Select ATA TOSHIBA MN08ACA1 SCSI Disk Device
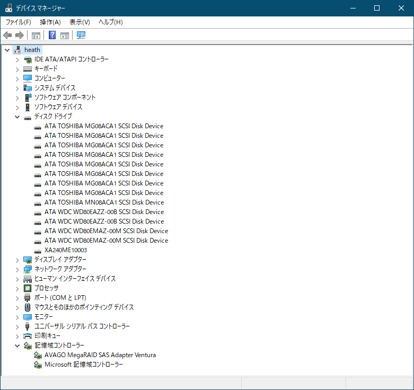The width and height of the screenshot is (414, 390). click(104, 202)
